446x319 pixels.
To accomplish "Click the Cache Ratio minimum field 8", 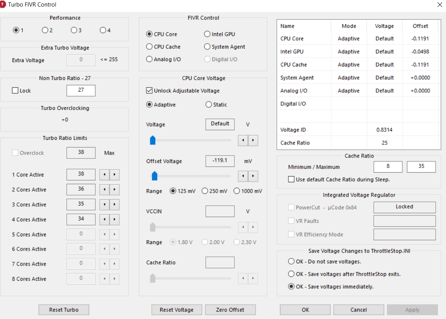I will pos(388,166).
